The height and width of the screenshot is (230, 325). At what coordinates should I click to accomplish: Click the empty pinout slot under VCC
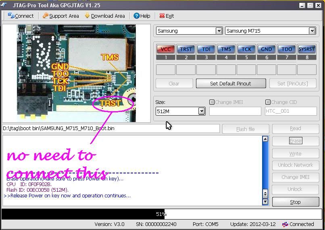166,70
